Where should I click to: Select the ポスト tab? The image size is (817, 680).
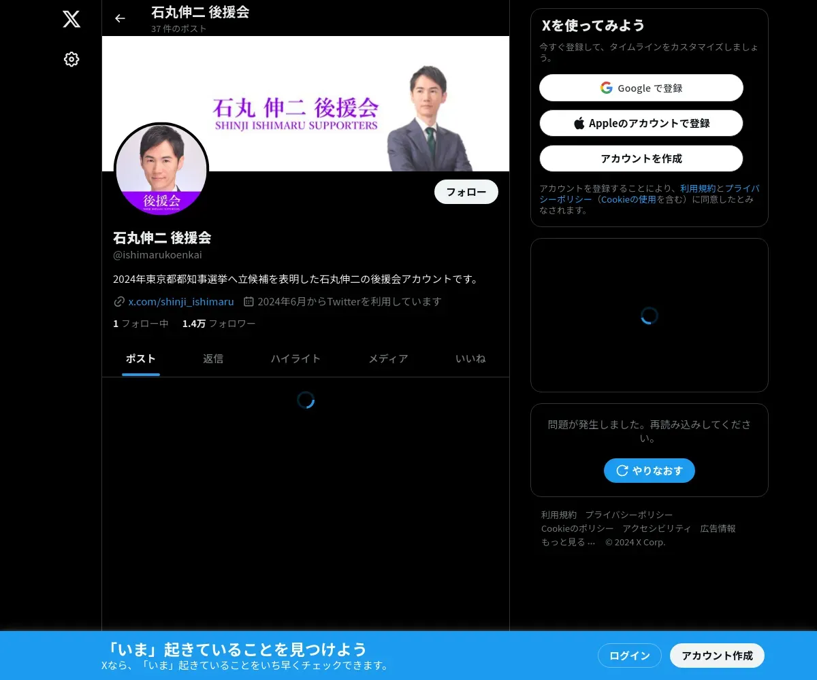point(141,359)
